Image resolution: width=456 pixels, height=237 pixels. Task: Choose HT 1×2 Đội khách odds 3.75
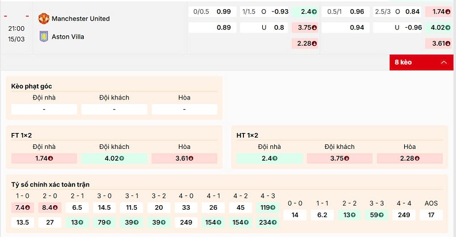click(339, 159)
